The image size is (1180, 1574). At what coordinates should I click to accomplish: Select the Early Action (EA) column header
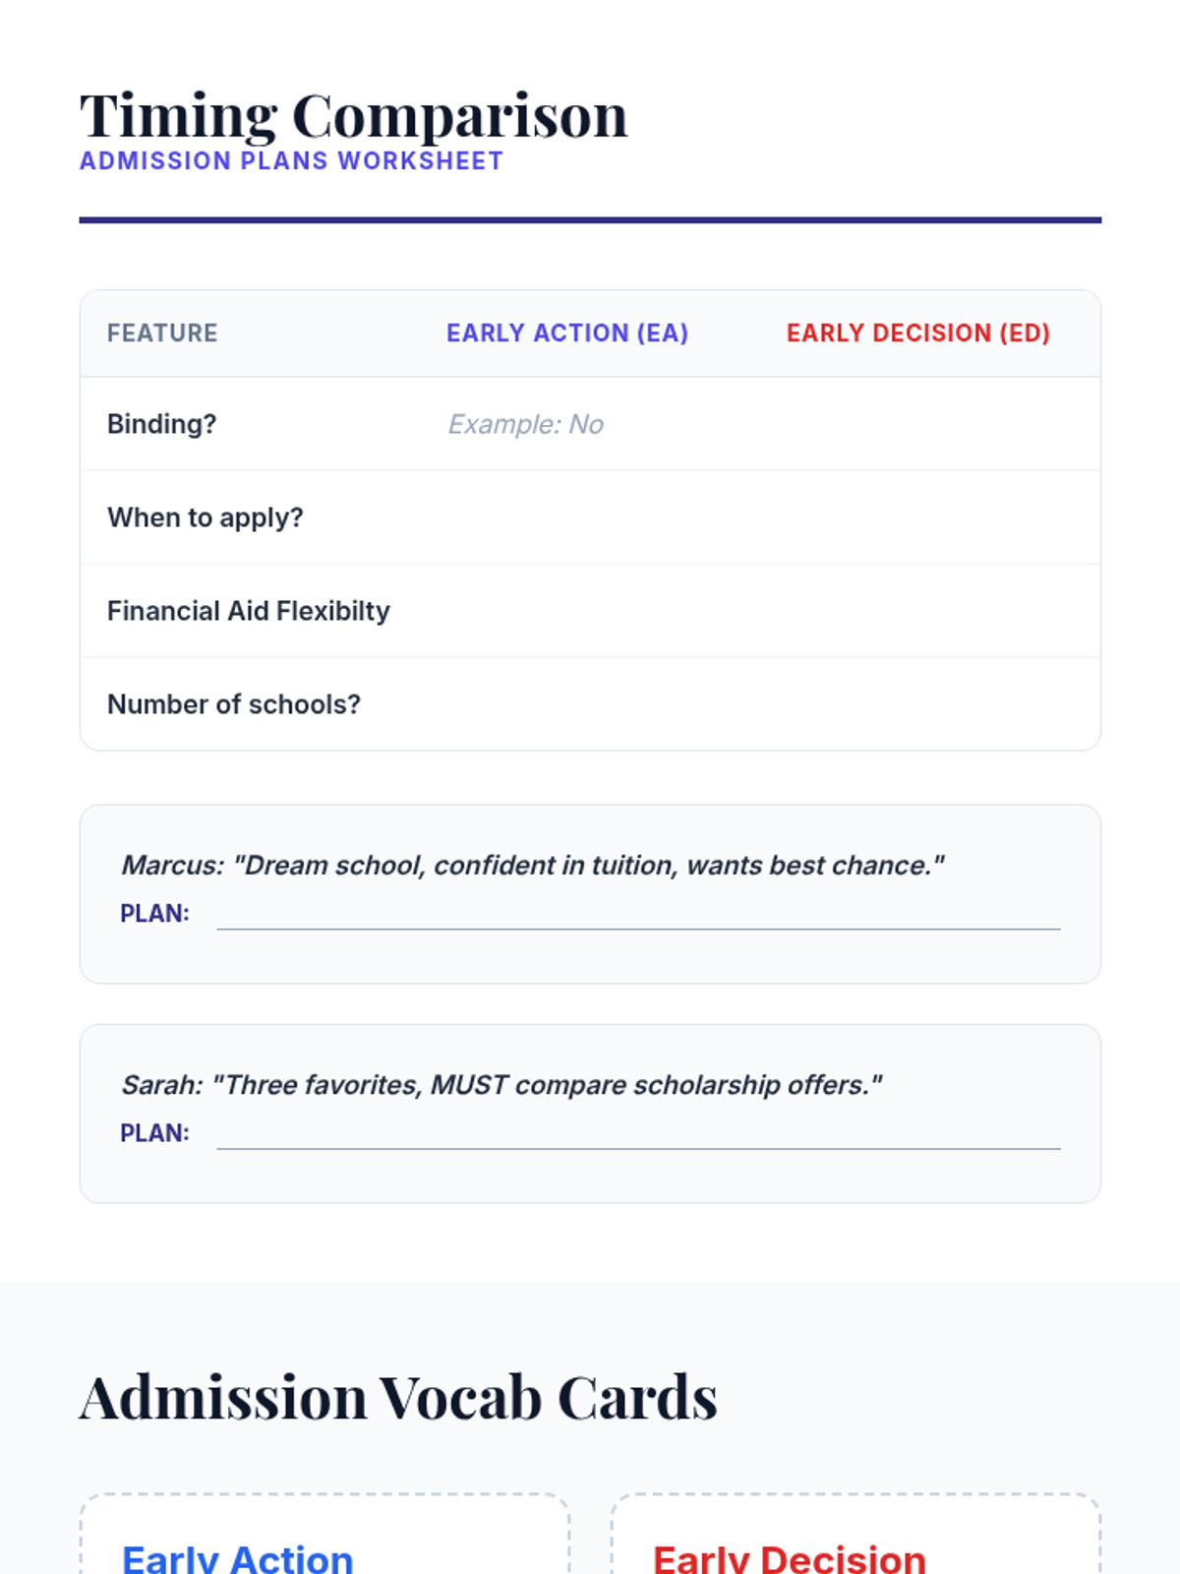pyautogui.click(x=567, y=333)
